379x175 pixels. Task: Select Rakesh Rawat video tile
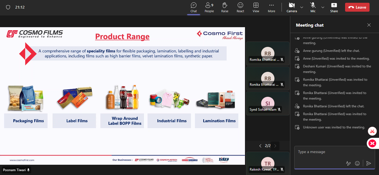(268, 163)
